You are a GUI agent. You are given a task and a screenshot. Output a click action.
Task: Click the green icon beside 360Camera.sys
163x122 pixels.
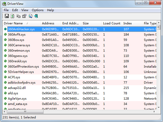5,45
